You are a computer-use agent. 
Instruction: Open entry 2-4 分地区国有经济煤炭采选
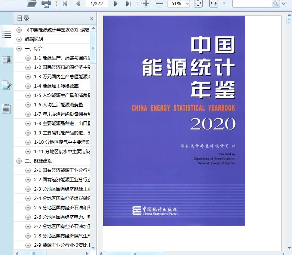pyautogui.click(x=62, y=198)
